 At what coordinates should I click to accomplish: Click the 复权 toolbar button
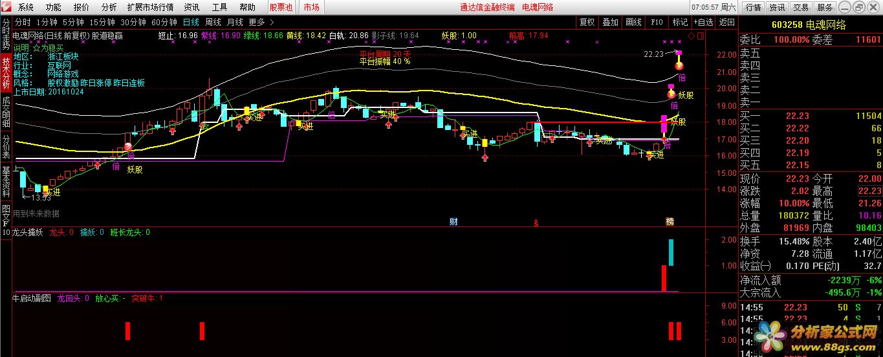(587, 22)
